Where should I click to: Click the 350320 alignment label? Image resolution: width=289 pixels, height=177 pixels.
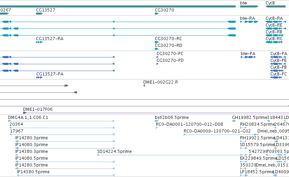248,165
